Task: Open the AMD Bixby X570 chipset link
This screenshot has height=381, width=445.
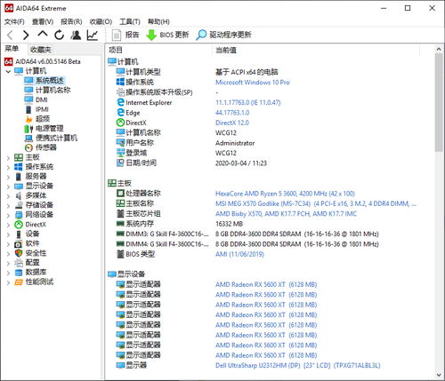Action: (x=286, y=214)
